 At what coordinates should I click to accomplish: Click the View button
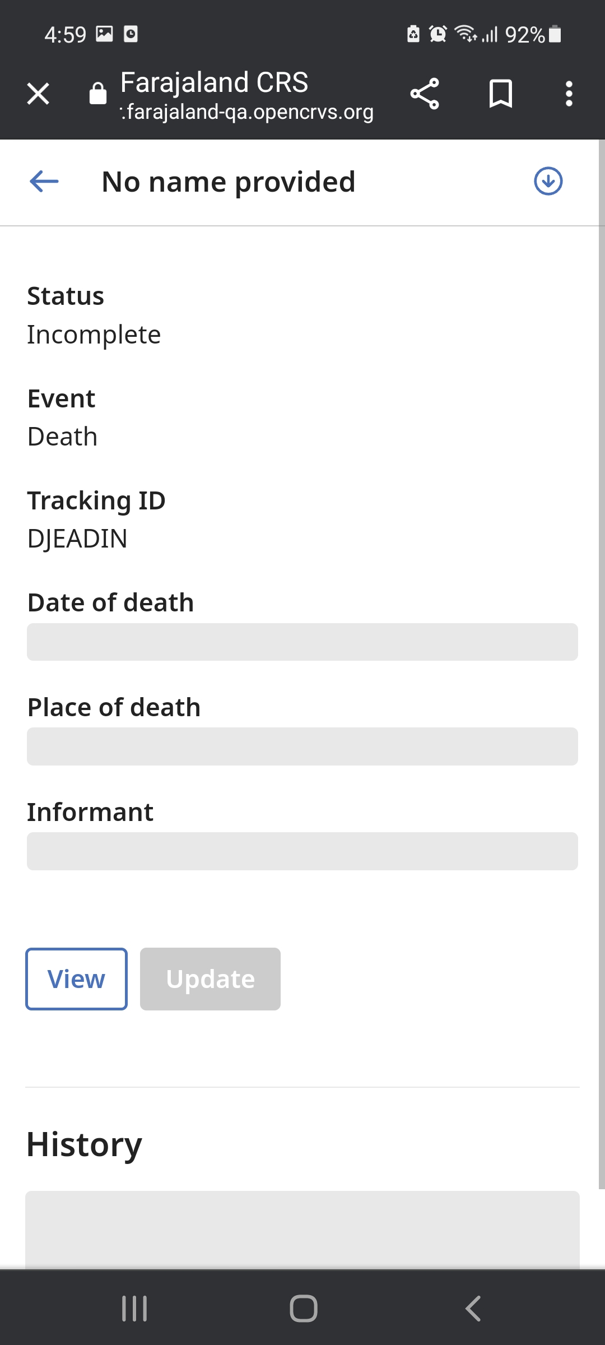coord(76,978)
